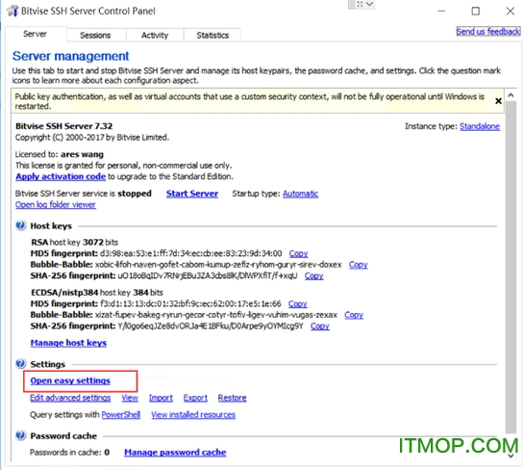The width and height of the screenshot is (524, 470).
Task: Open easy settings link
Action: point(70,380)
